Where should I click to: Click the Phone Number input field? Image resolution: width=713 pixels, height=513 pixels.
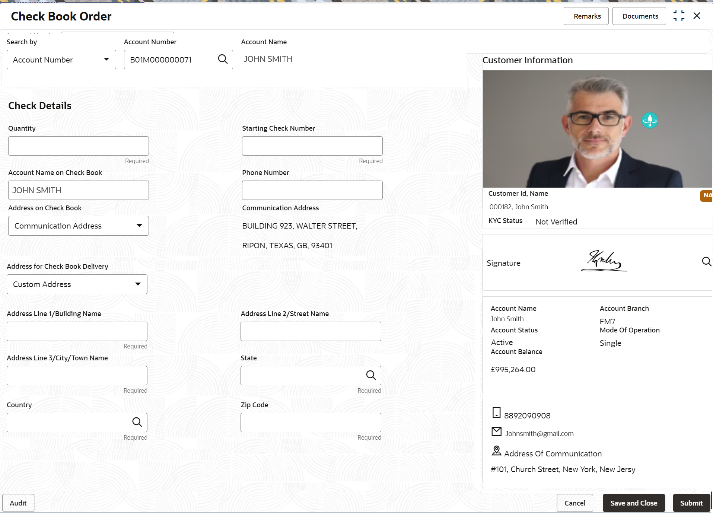point(312,190)
